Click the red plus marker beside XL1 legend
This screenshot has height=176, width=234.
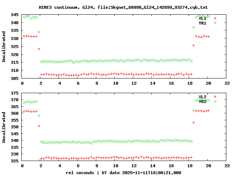(x=215, y=18)
